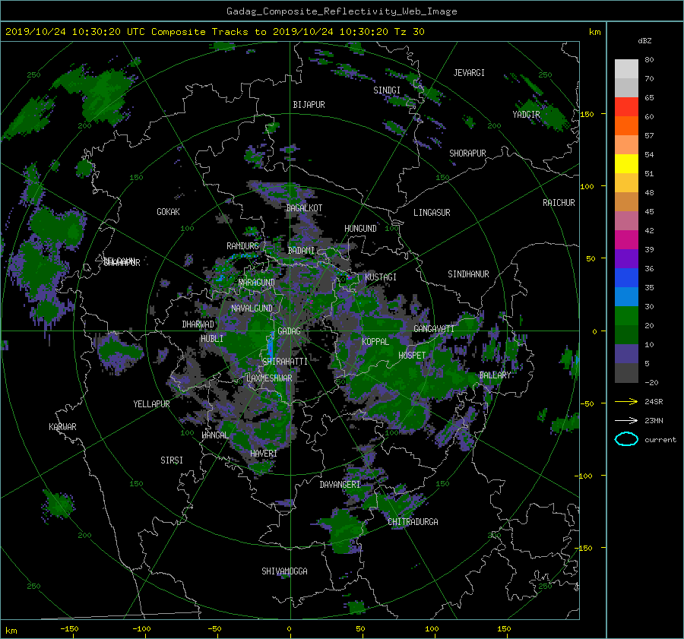Click the RAICHUR city label
The image size is (684, 639).
click(x=559, y=203)
